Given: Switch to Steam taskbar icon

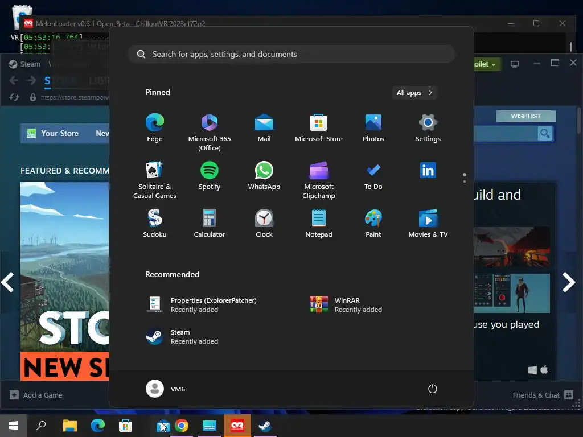Looking at the screenshot, I should tap(265, 426).
